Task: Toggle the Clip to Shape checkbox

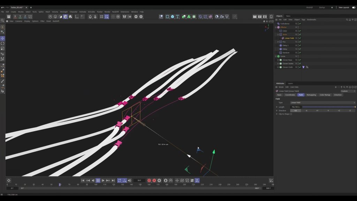Action: [x=291, y=114]
